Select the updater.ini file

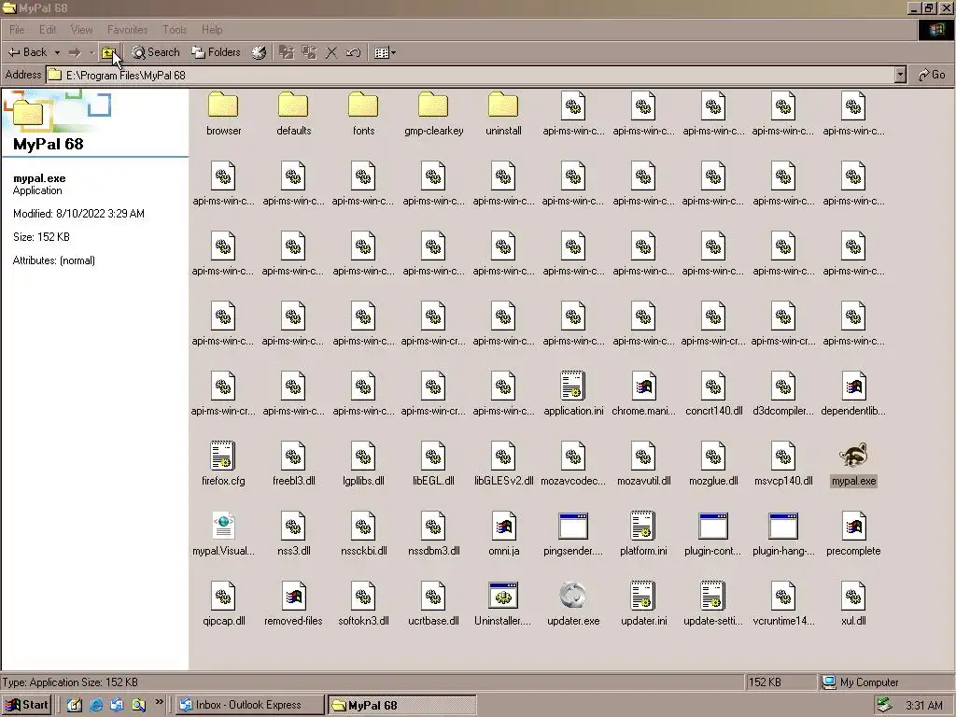(643, 604)
